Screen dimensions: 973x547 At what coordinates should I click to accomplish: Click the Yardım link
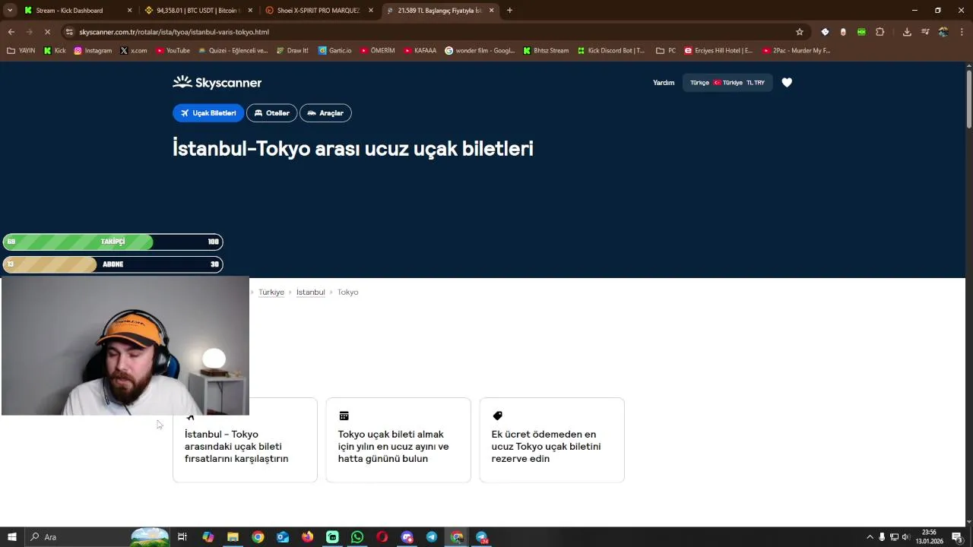point(664,83)
